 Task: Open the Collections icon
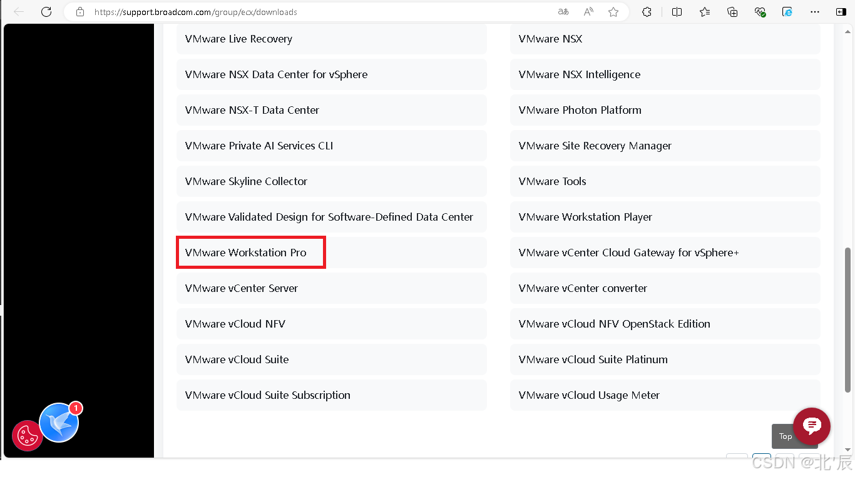732,12
